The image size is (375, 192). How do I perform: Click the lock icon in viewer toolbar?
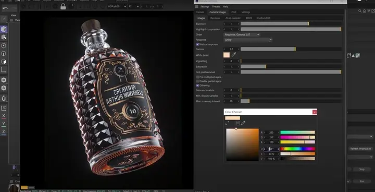(x=63, y=6)
